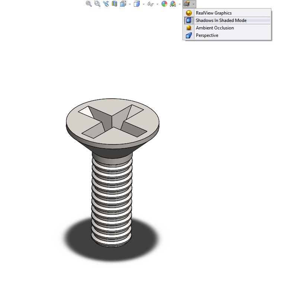Select the Zoom to Area tool
The height and width of the screenshot is (287, 303).
pyautogui.click(x=97, y=4)
